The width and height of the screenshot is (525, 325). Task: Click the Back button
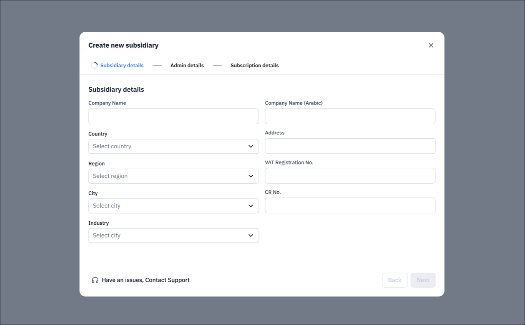394,280
